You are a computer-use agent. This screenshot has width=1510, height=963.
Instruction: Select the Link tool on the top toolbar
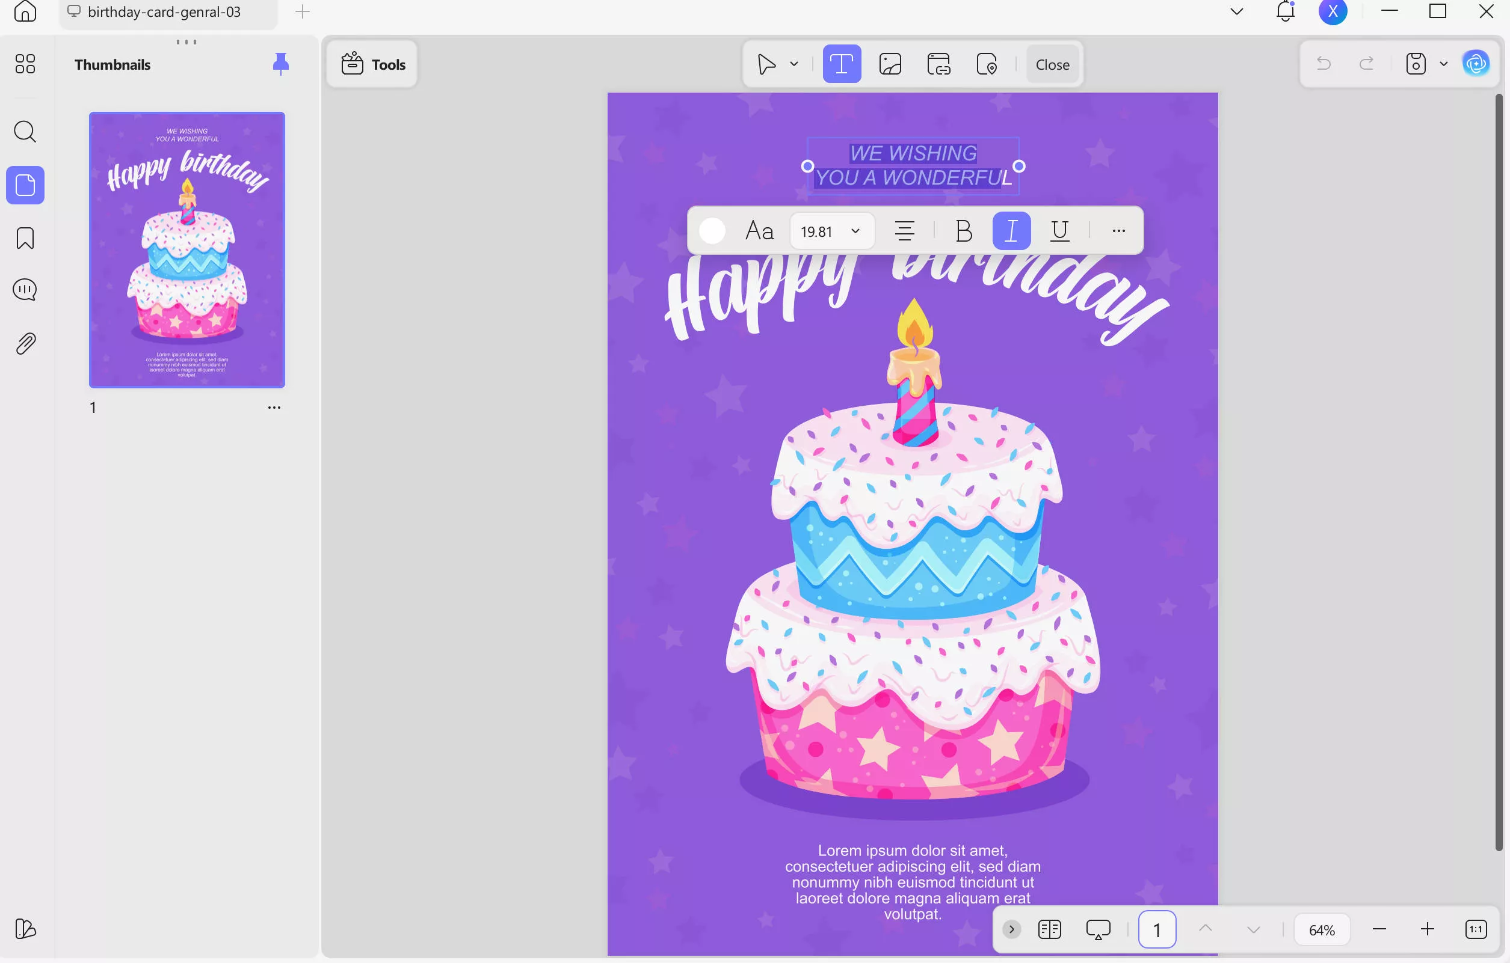coord(938,63)
